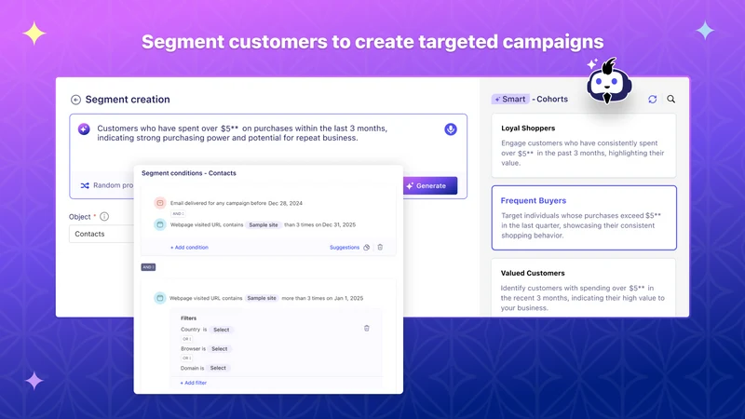Image resolution: width=745 pixels, height=419 pixels.
Task: Click the 'Filters' label
Action: point(189,318)
